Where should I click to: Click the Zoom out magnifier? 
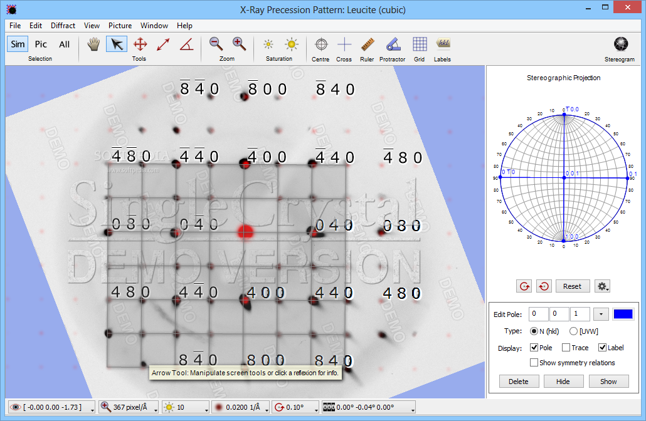point(216,44)
